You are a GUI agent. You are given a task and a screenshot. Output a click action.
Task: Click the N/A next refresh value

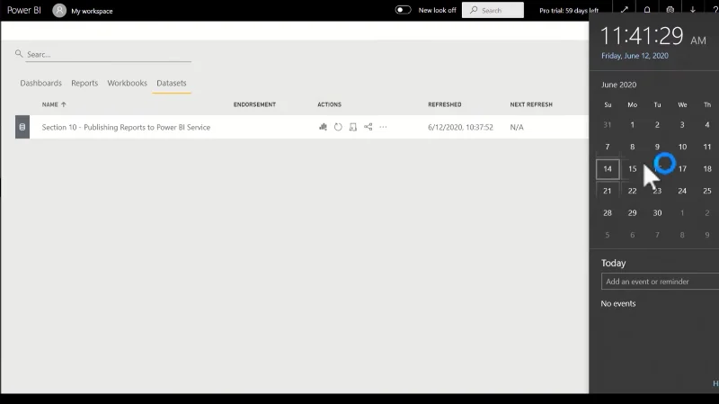click(517, 127)
